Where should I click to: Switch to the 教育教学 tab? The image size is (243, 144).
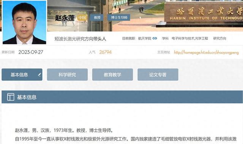point(112,74)
